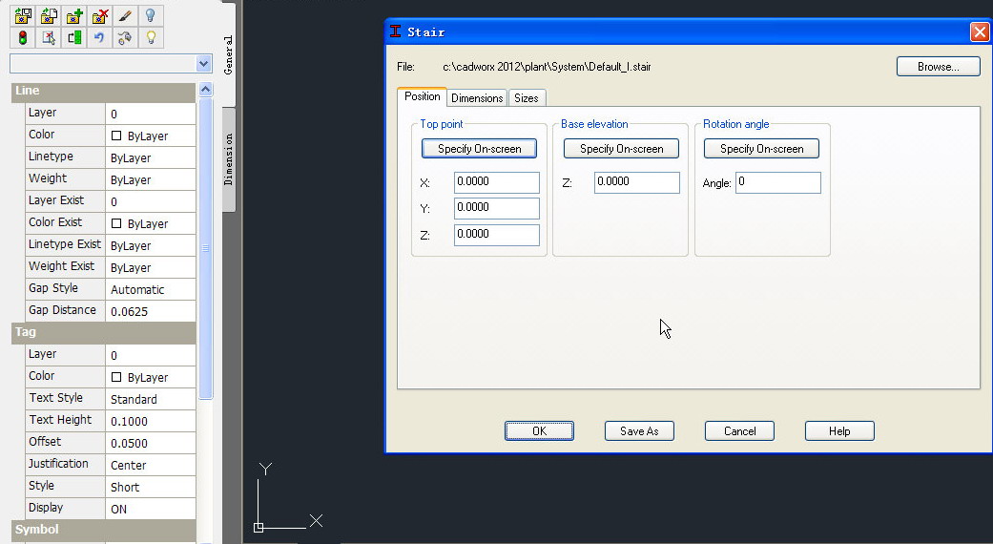Select the Linetype Exist ByLayer value
The image size is (993, 544).
[x=150, y=245]
